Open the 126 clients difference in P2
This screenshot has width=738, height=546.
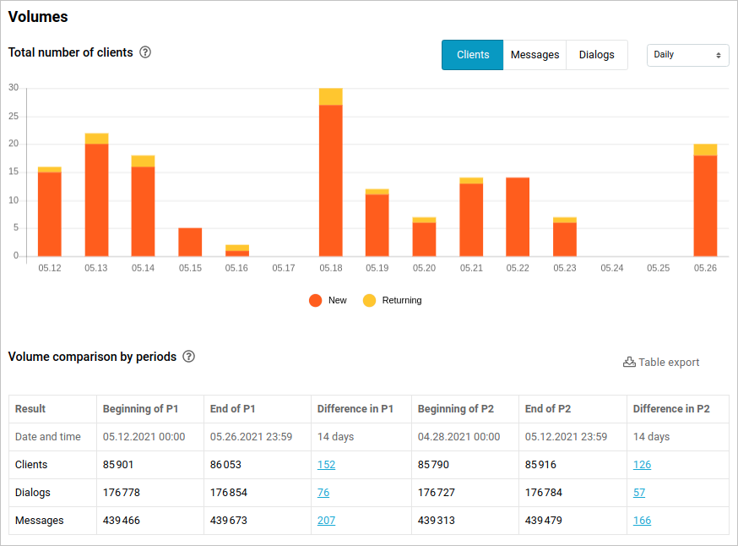[642, 465]
